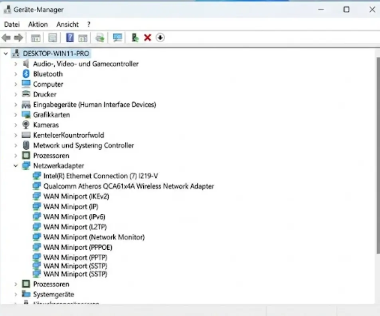380x316 pixels.
Task: Click the Audio speaker category icon
Action: 26,64
